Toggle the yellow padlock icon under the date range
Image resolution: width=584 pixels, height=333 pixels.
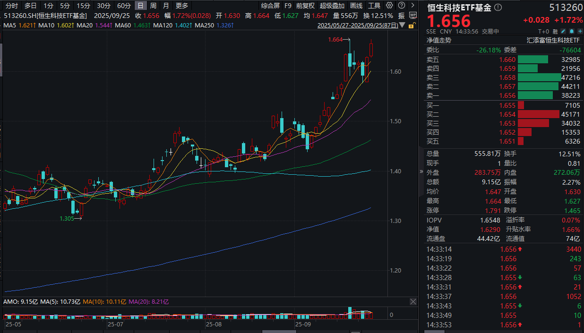coord(412,26)
